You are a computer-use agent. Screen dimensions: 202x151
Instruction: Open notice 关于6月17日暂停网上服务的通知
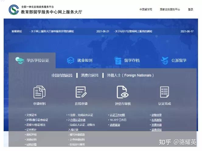134,31
